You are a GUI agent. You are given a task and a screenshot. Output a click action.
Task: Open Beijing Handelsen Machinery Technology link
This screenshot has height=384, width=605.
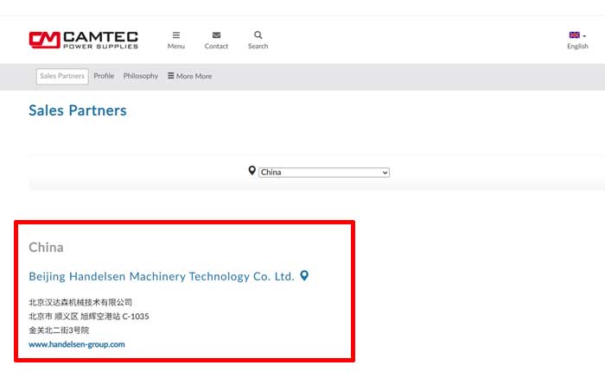point(162,276)
